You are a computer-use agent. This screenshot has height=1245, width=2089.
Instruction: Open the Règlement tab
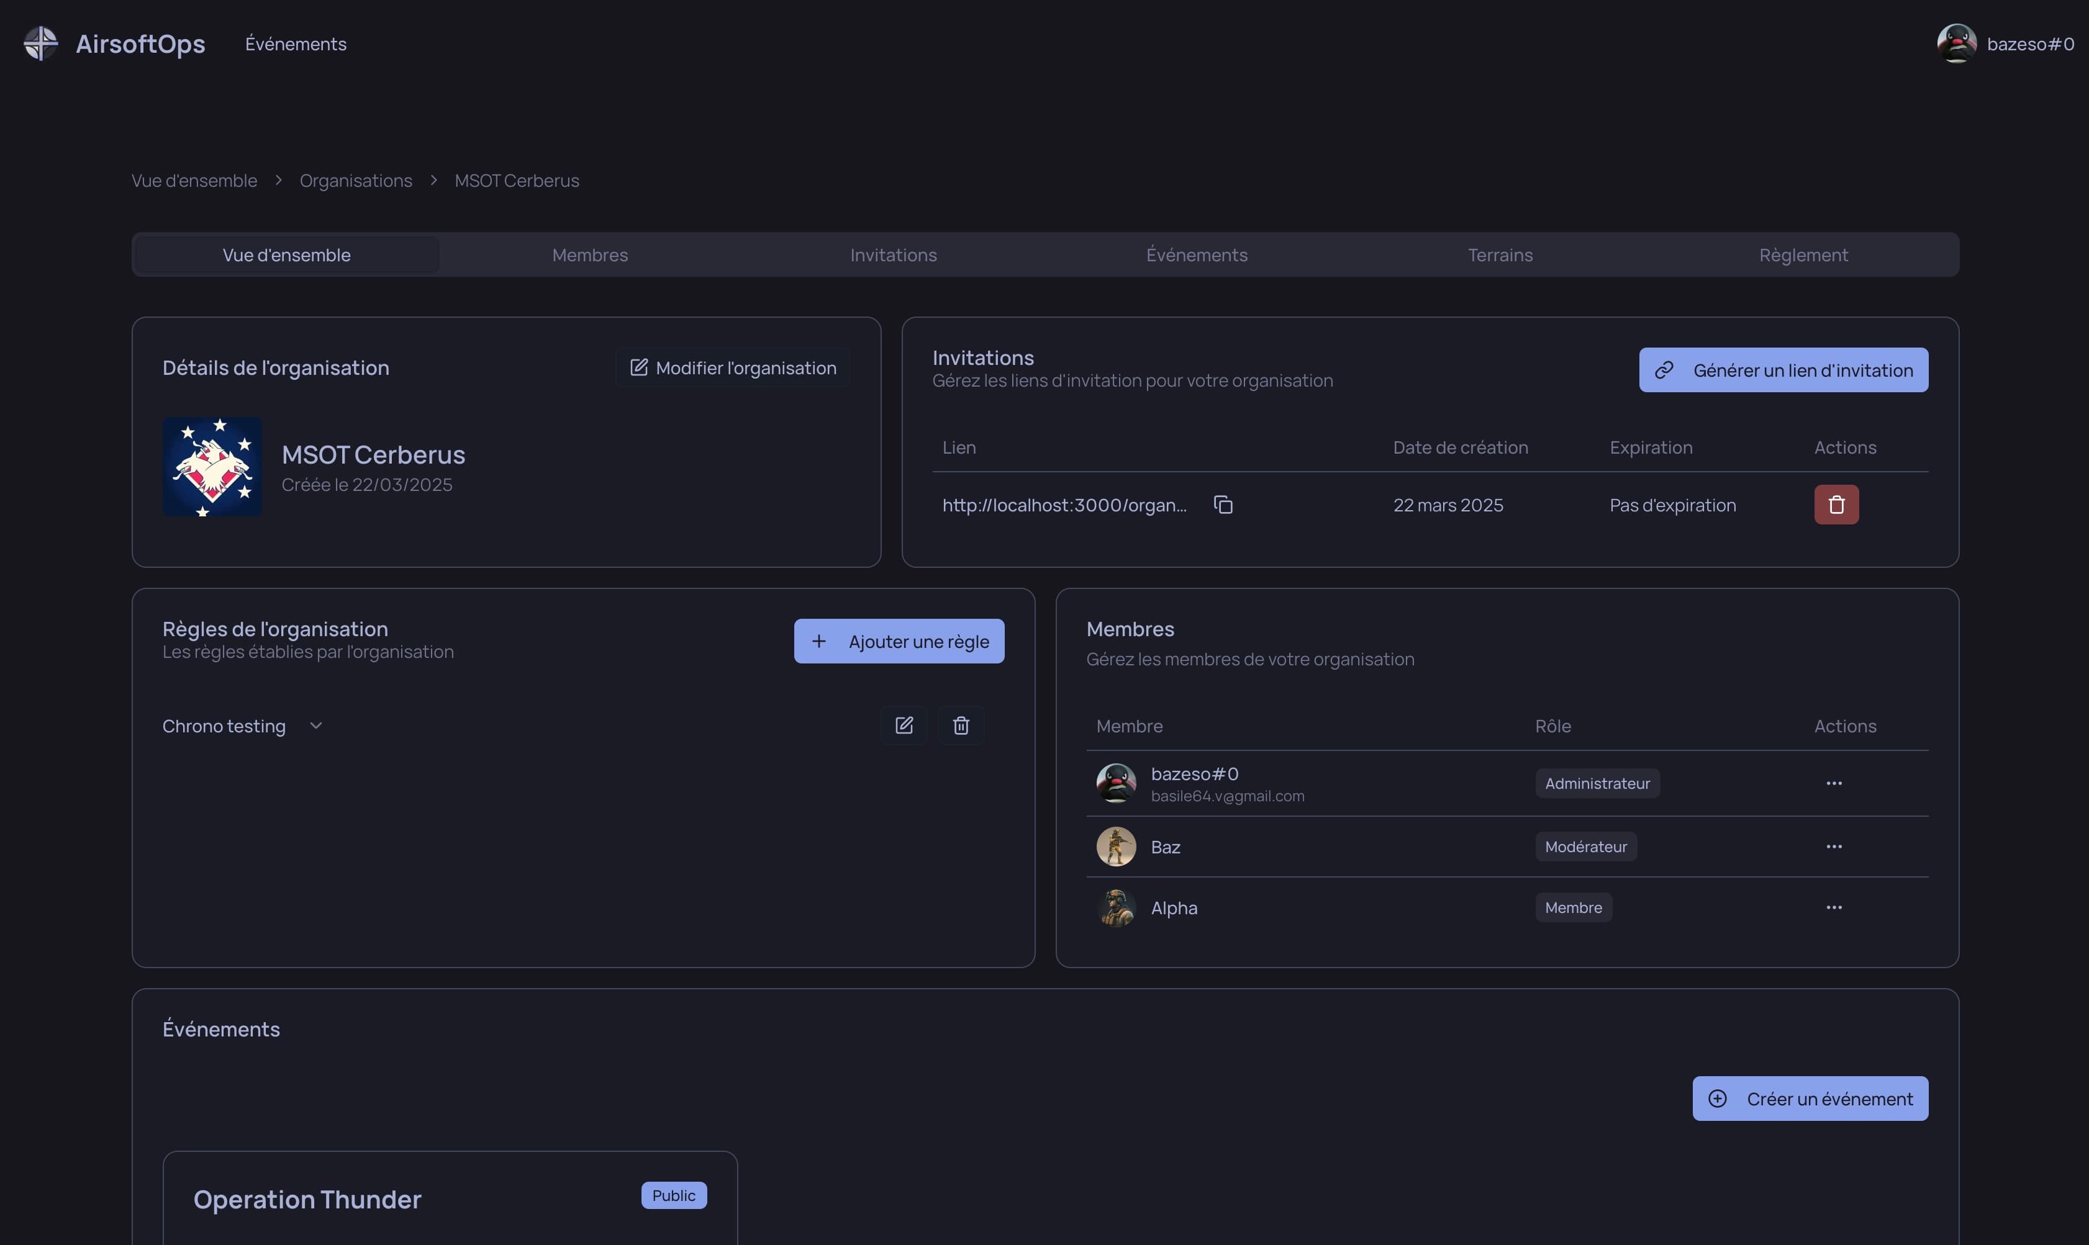click(1803, 255)
